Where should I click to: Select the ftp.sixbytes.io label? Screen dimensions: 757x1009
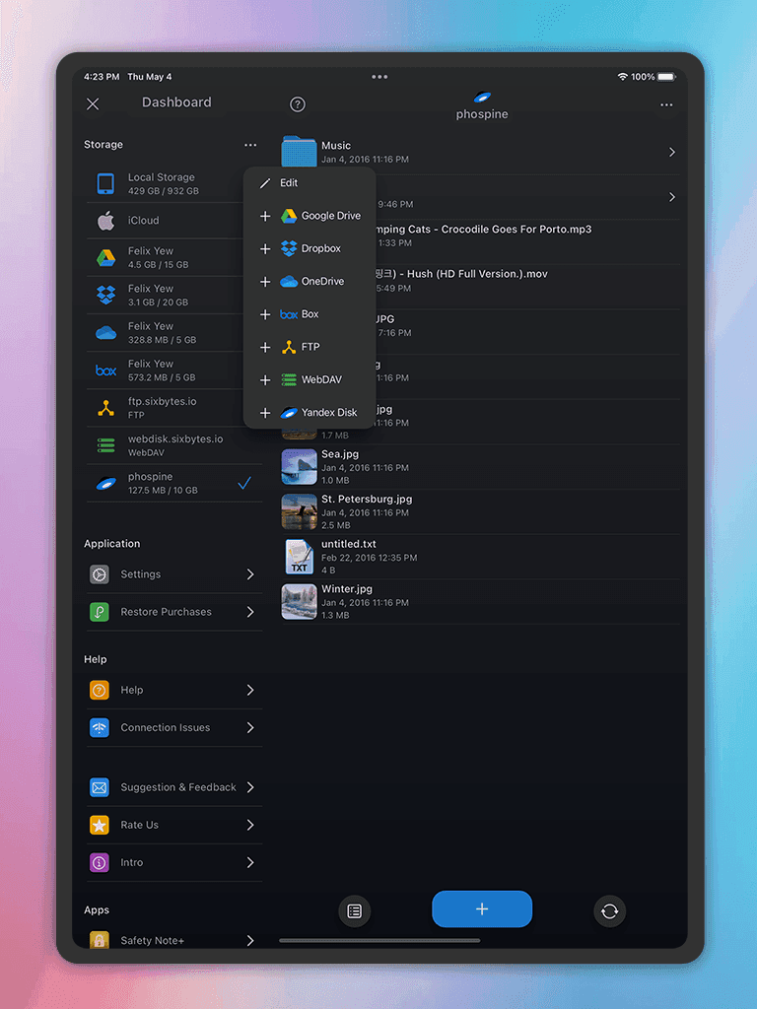163,402
